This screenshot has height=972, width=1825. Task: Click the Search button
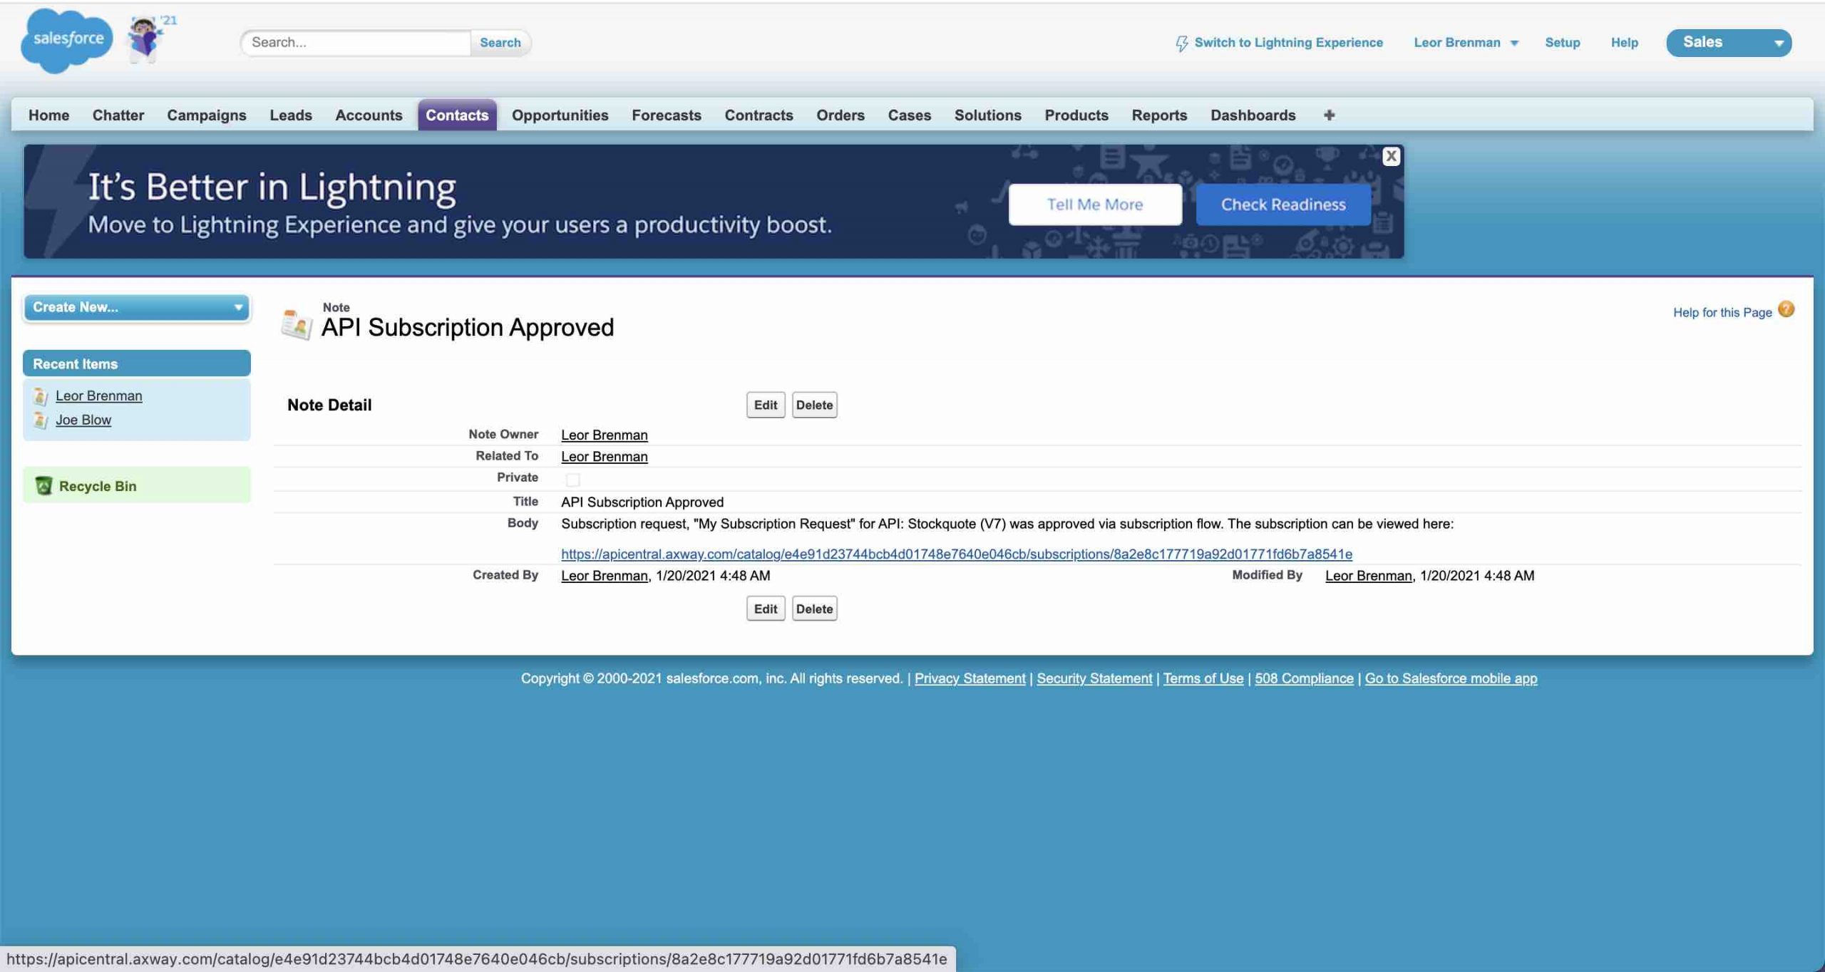(500, 42)
